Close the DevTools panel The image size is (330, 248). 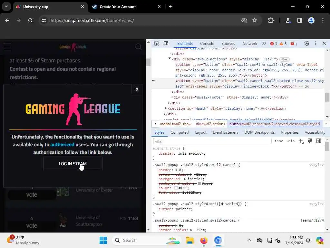(x=324, y=44)
